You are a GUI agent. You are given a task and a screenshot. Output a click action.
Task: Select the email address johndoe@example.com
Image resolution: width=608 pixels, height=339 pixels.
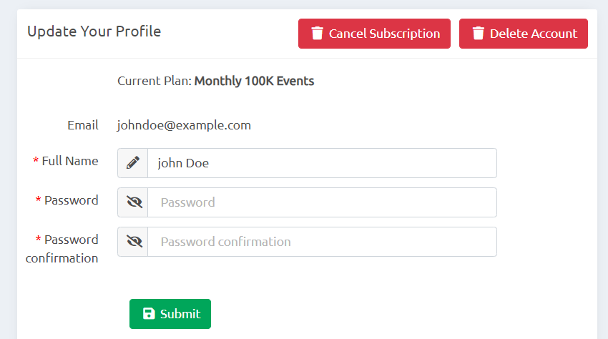[x=184, y=125]
